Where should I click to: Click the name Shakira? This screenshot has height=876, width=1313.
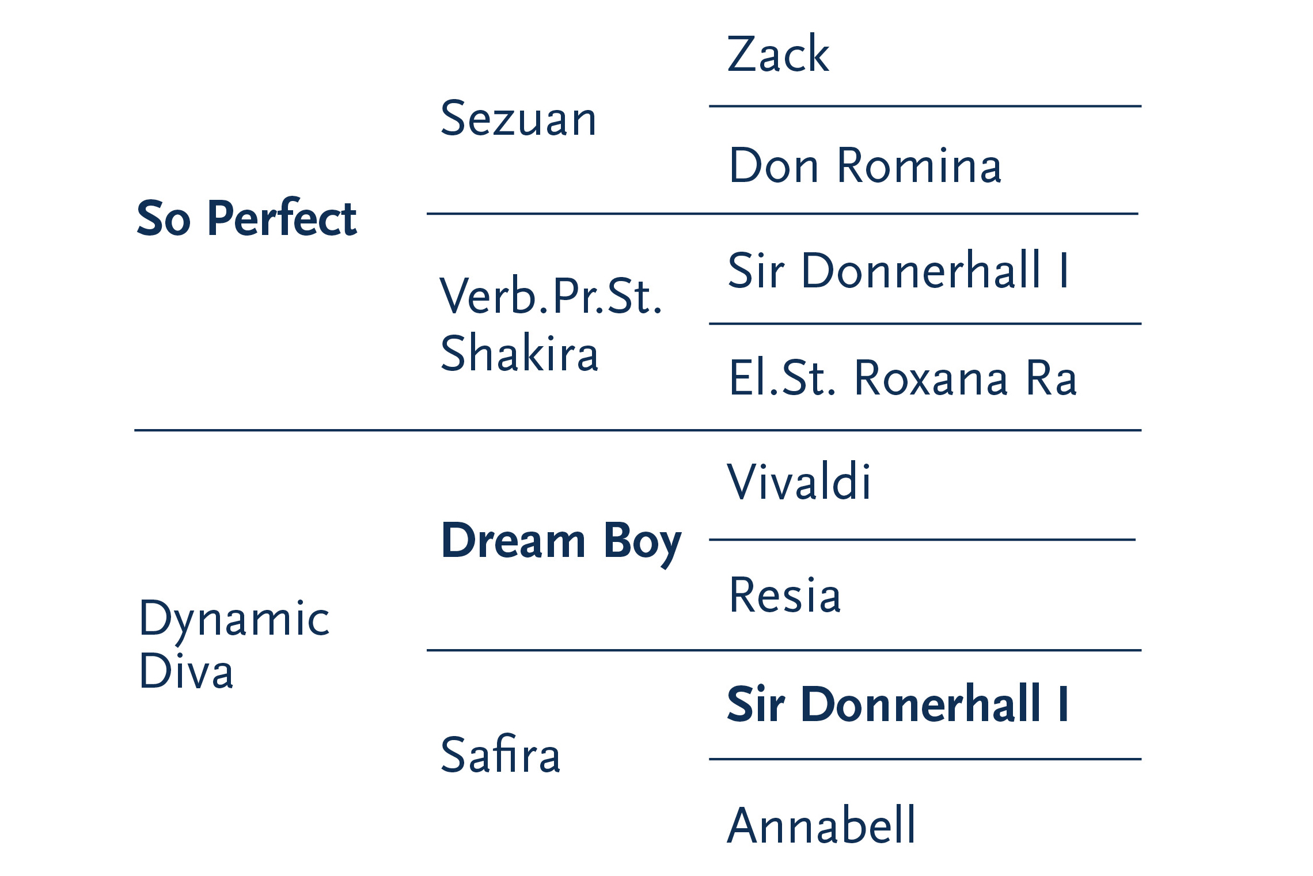pyautogui.click(x=519, y=354)
